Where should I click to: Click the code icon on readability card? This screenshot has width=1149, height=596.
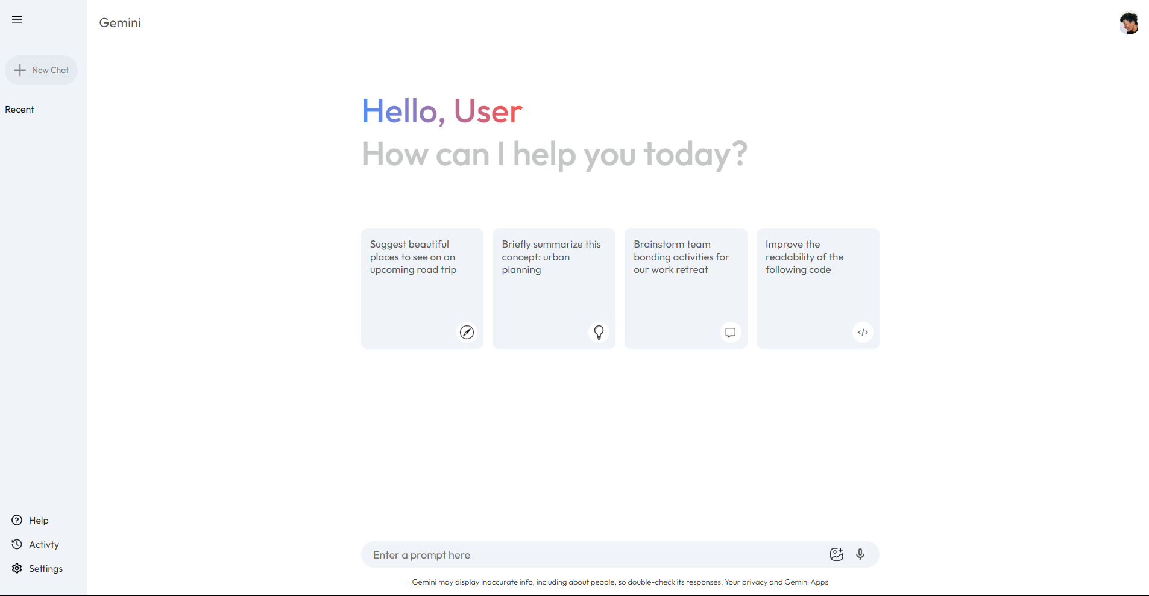pyautogui.click(x=863, y=332)
